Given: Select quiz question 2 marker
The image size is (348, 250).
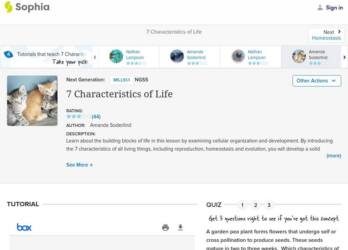Looking at the screenshot, I should click(255, 204).
